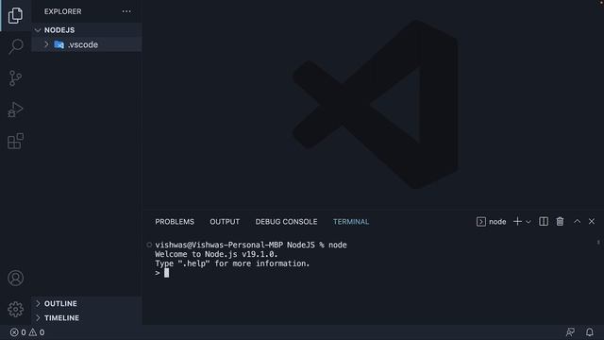Click the node terminal shell icon
The image size is (604, 340).
(x=481, y=222)
